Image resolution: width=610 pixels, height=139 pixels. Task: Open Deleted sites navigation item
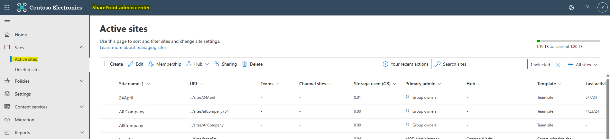28,69
